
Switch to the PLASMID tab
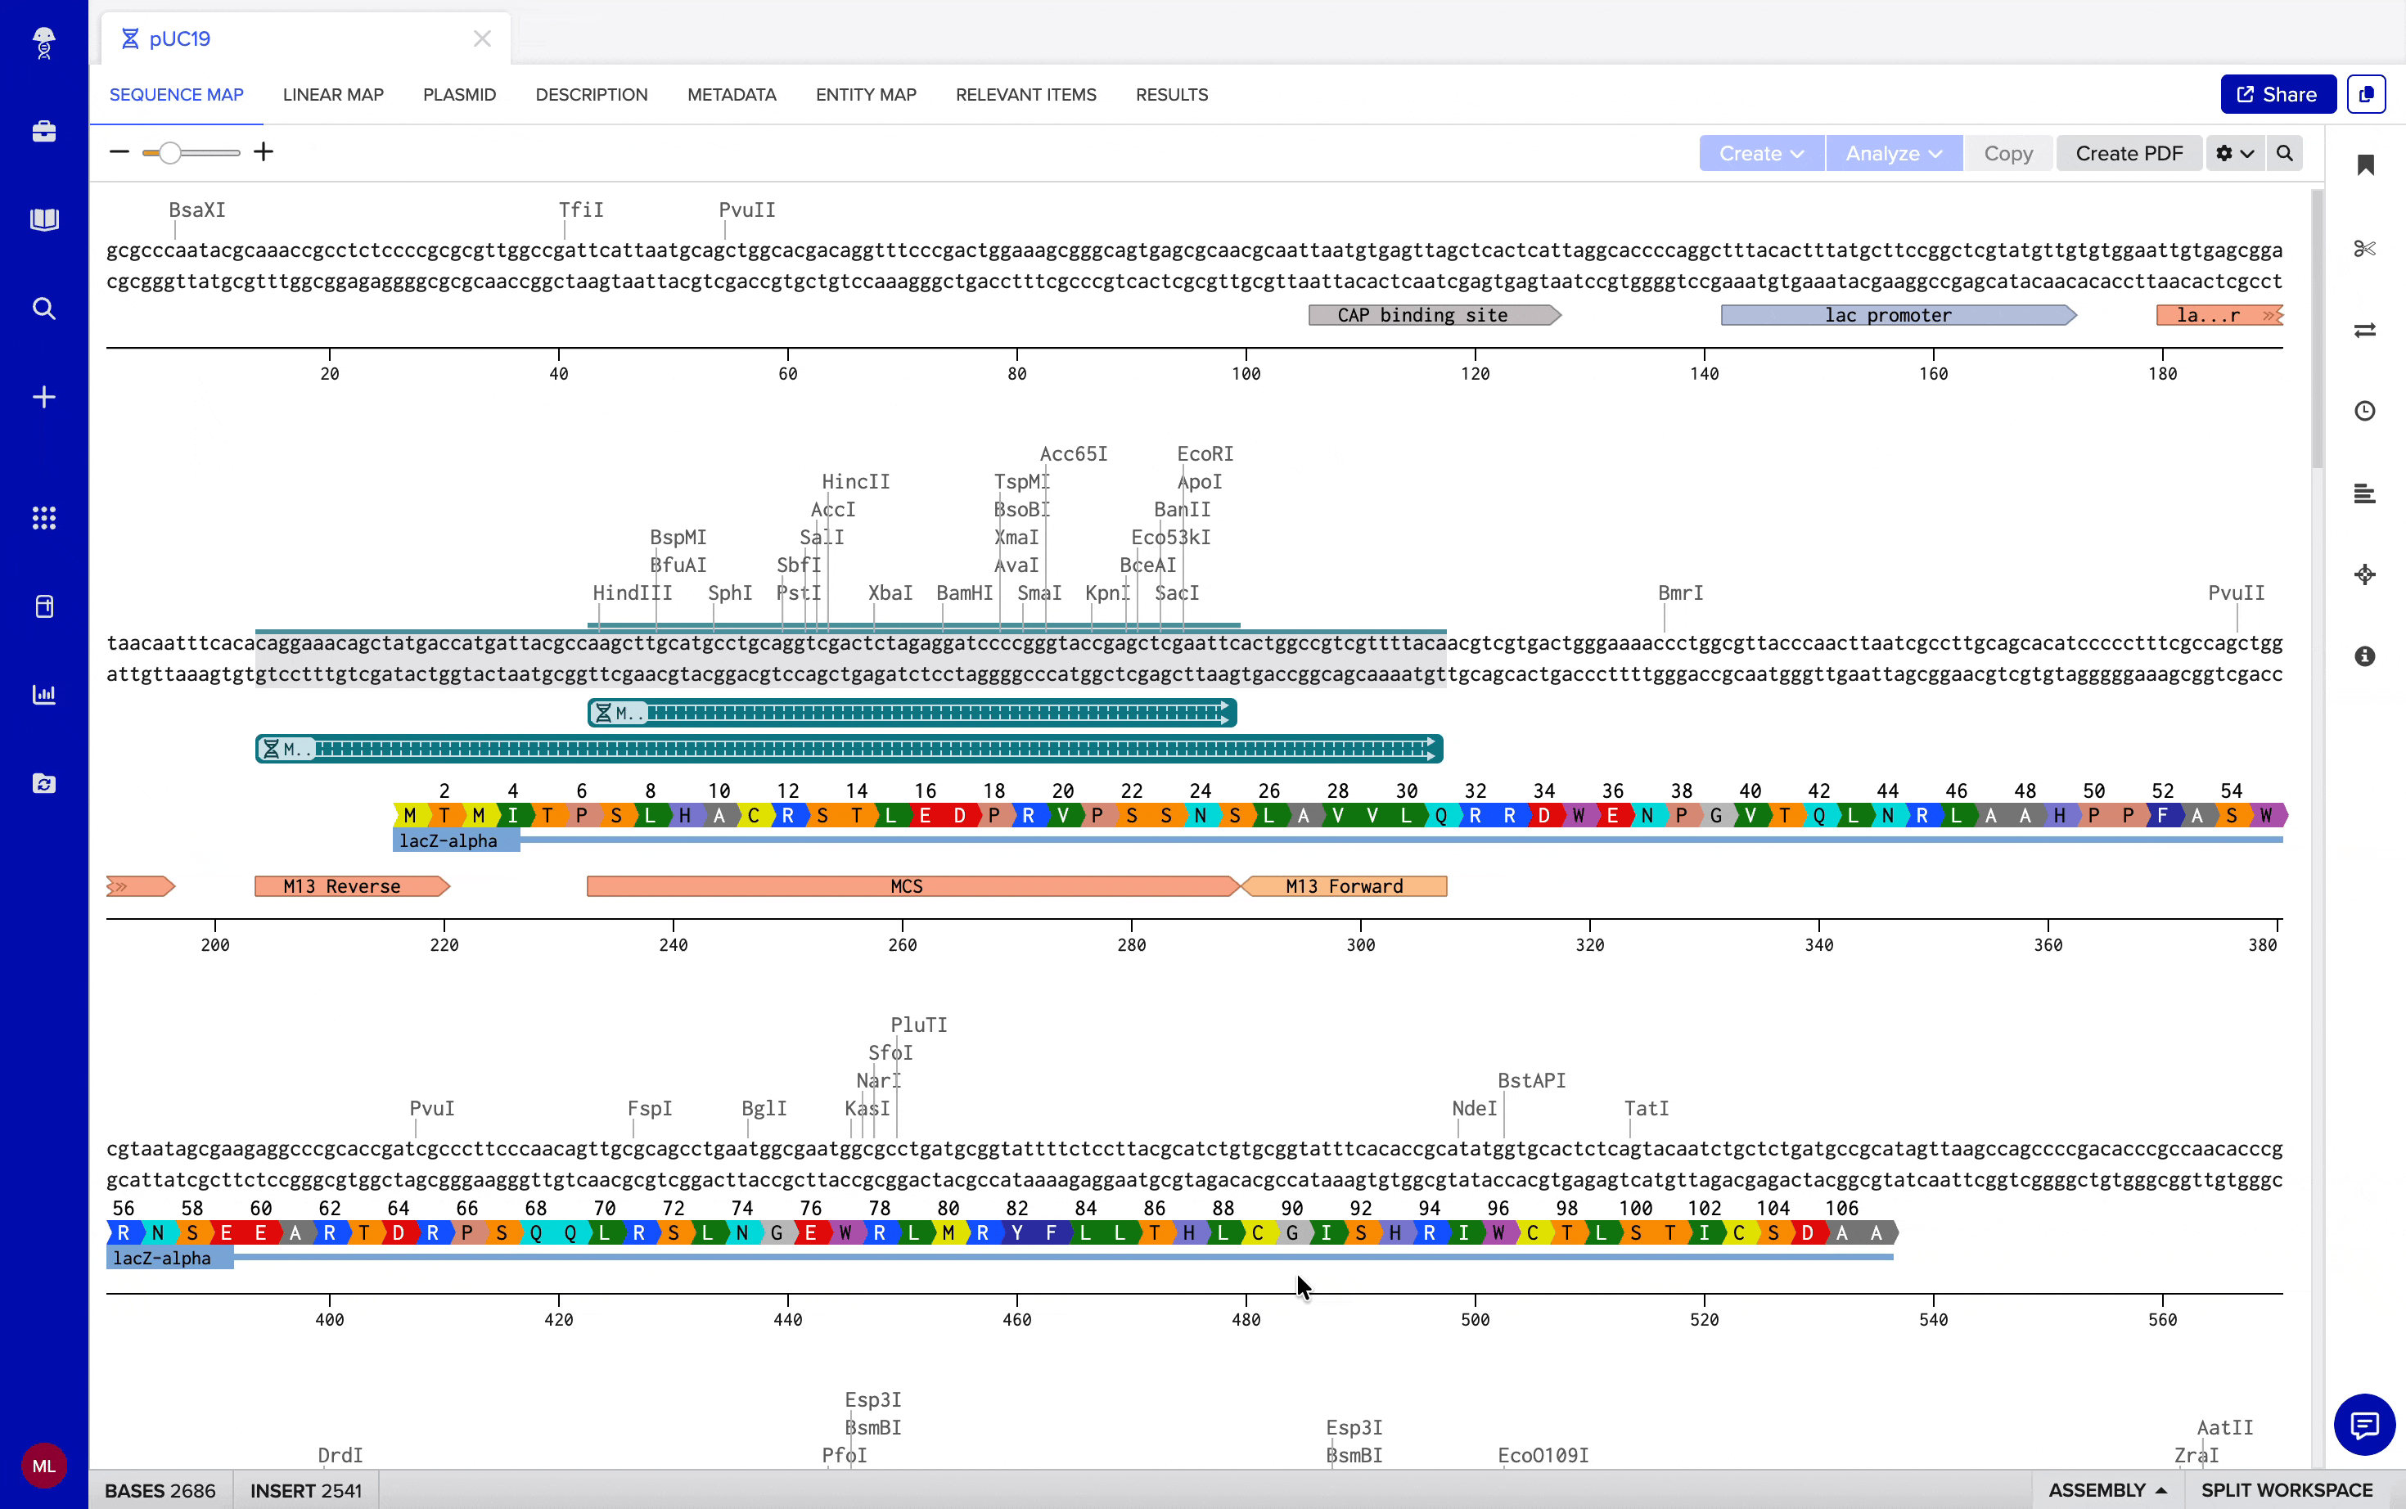click(459, 94)
